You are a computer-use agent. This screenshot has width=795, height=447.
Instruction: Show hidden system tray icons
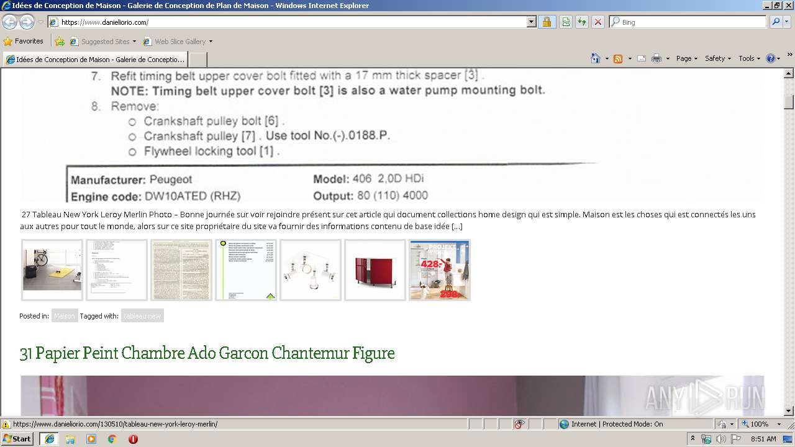click(x=693, y=439)
